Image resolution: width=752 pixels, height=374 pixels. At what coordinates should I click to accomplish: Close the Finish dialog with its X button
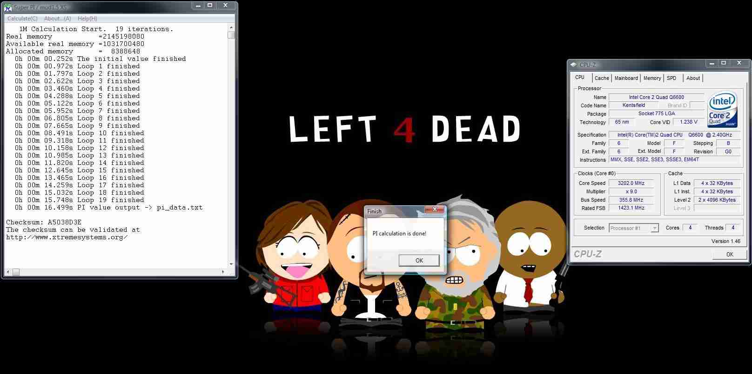point(435,210)
